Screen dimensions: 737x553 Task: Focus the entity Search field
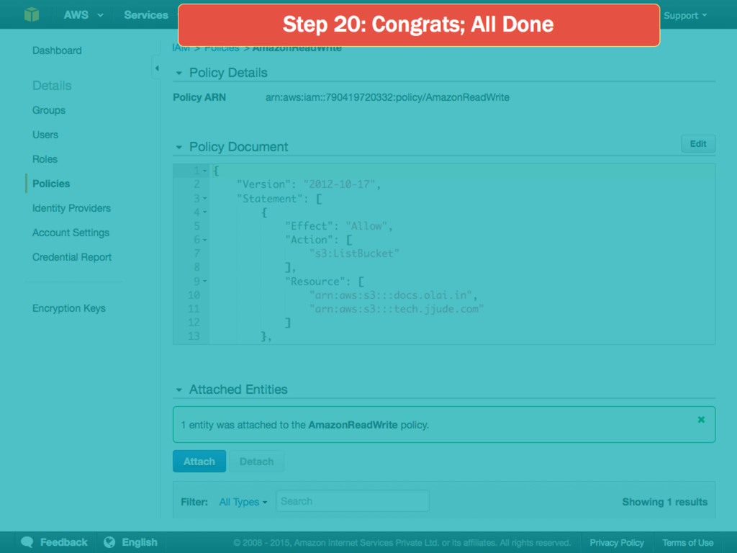pyautogui.click(x=353, y=501)
